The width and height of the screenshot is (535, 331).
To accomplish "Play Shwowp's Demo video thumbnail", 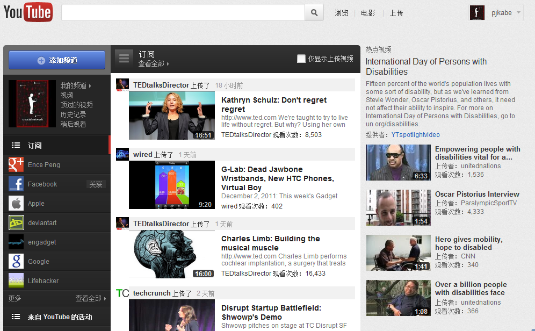I will (172, 315).
